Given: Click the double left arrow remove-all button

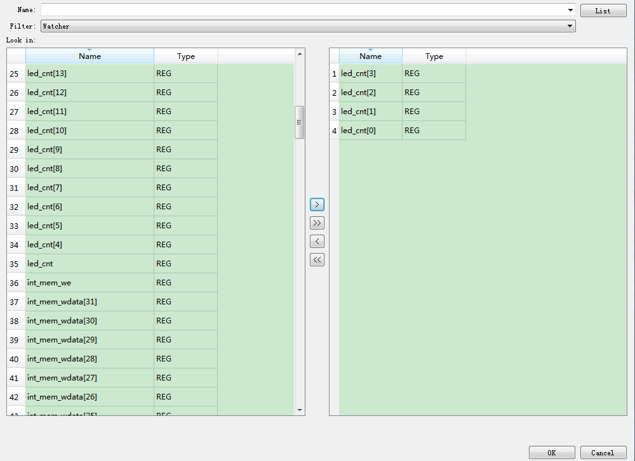Looking at the screenshot, I should tap(317, 260).
